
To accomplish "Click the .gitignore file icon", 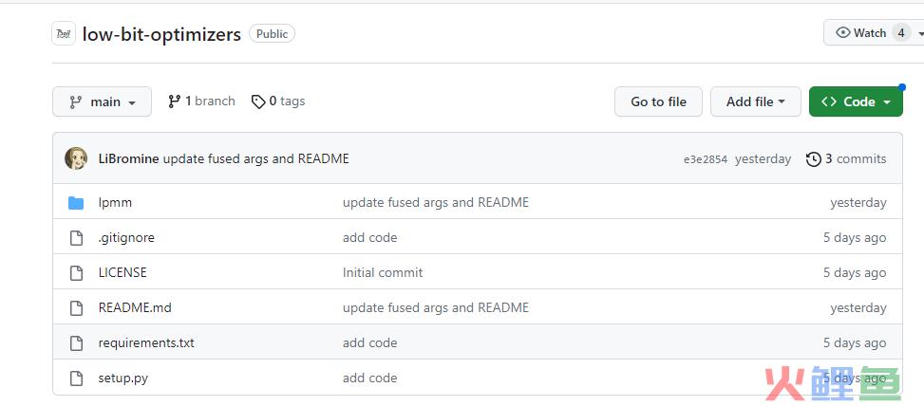I will 77,238.
